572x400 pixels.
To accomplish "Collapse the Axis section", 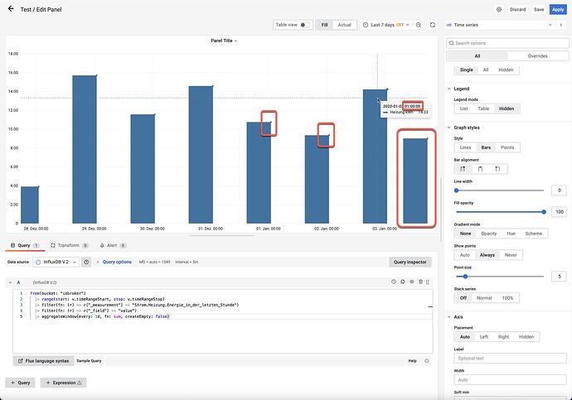I will pos(448,317).
